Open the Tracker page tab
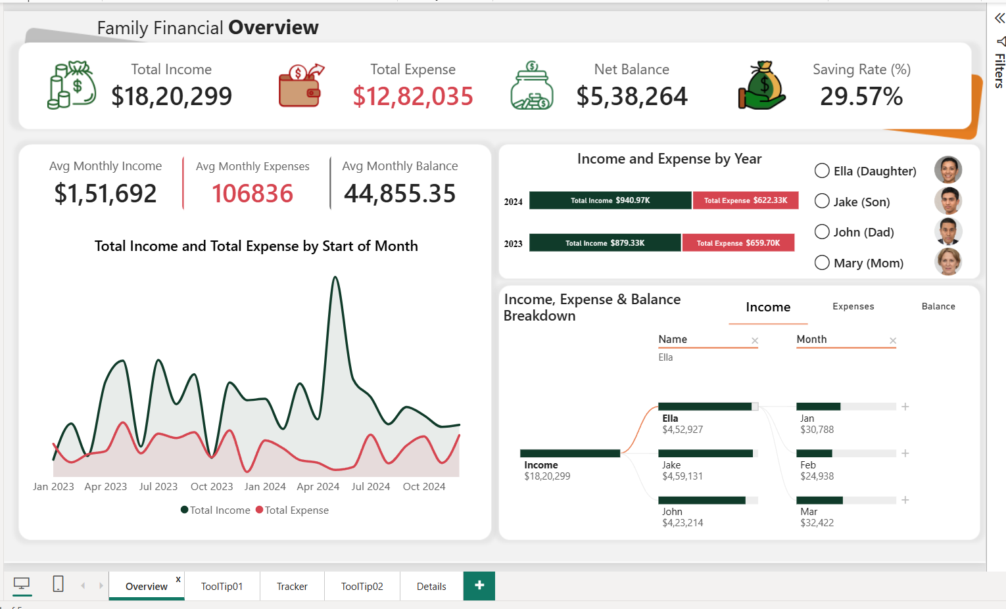The width and height of the screenshot is (1006, 609). click(x=292, y=586)
